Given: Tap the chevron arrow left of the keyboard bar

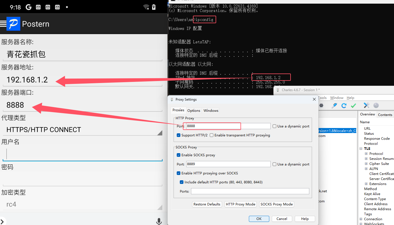Looking at the screenshot, I should coord(2,222).
